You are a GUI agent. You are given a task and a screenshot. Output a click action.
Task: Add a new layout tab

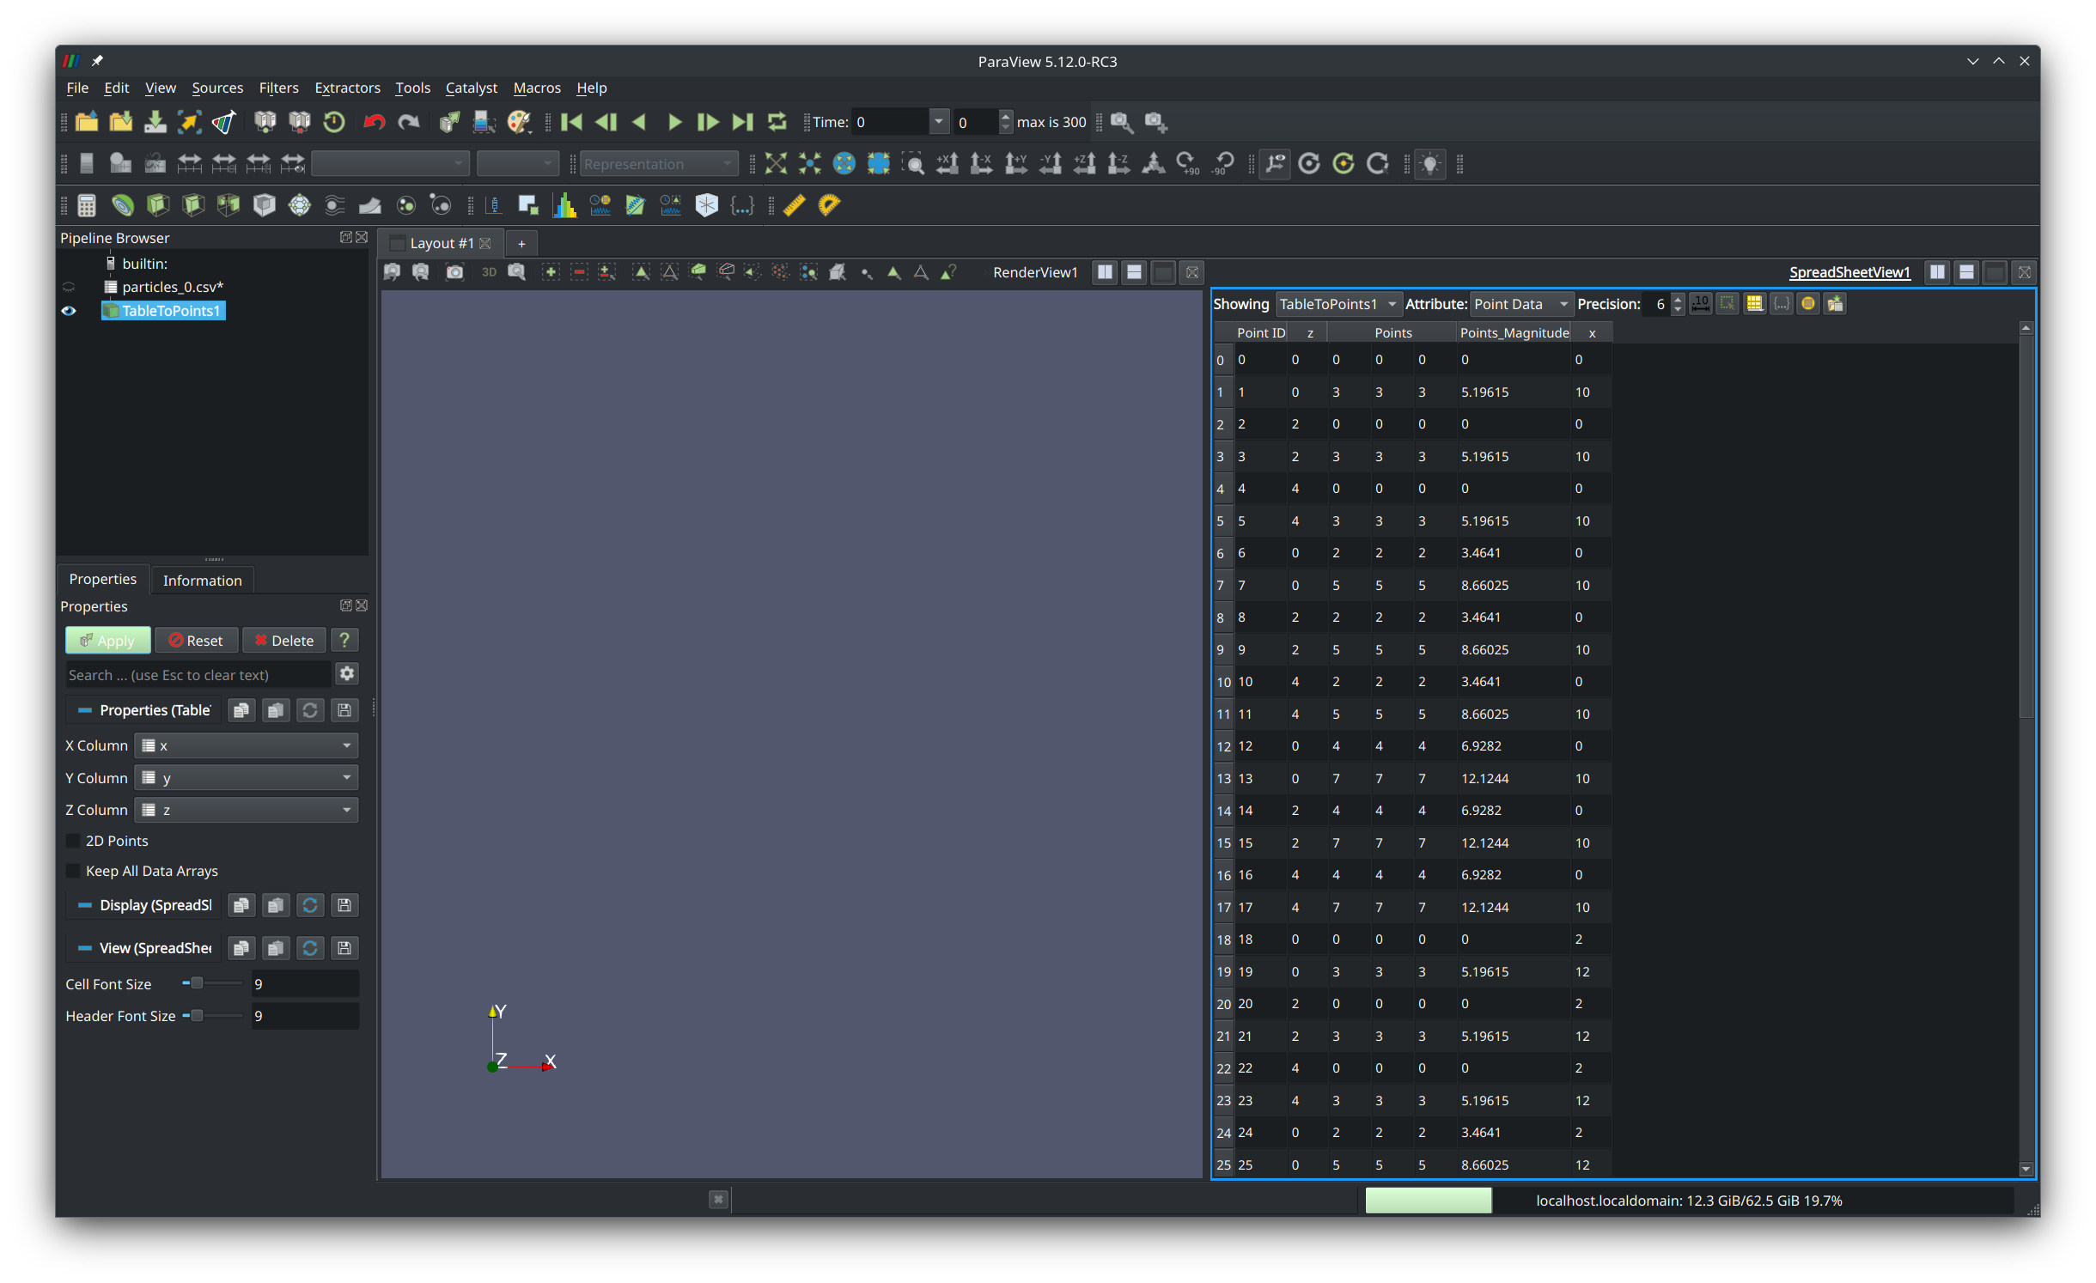521,243
